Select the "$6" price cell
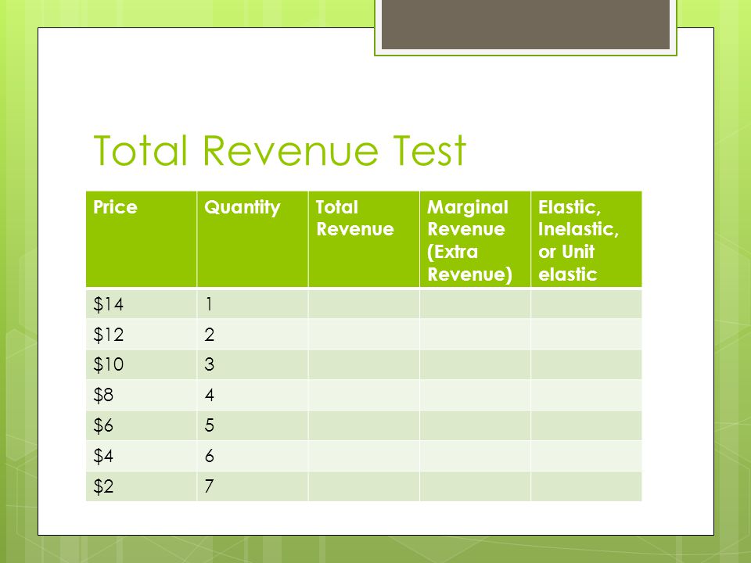 pyautogui.click(x=142, y=425)
